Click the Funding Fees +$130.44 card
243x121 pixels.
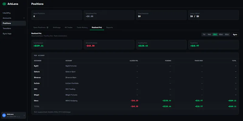pyautogui.click(x=161, y=44)
